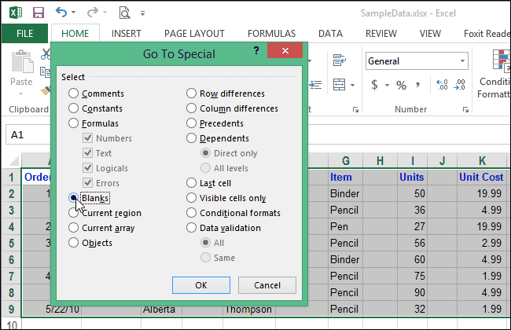This screenshot has height=330, width=511.
Task: Click the Name Box showing A1
Action: [x=31, y=135]
